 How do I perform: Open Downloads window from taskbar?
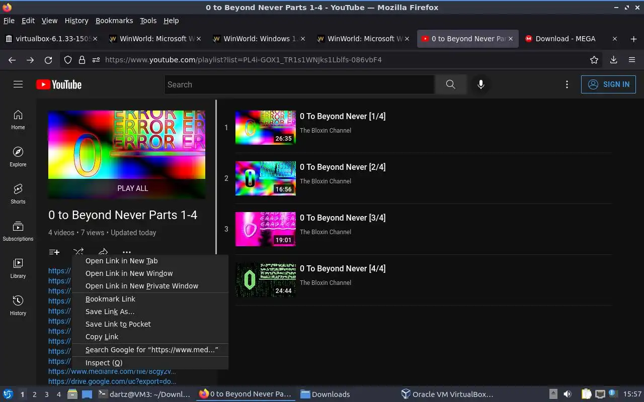point(325,394)
